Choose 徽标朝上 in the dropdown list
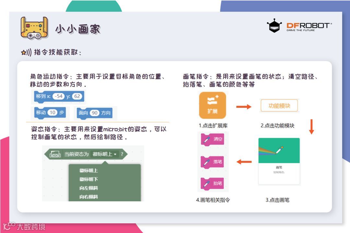 point(88,171)
